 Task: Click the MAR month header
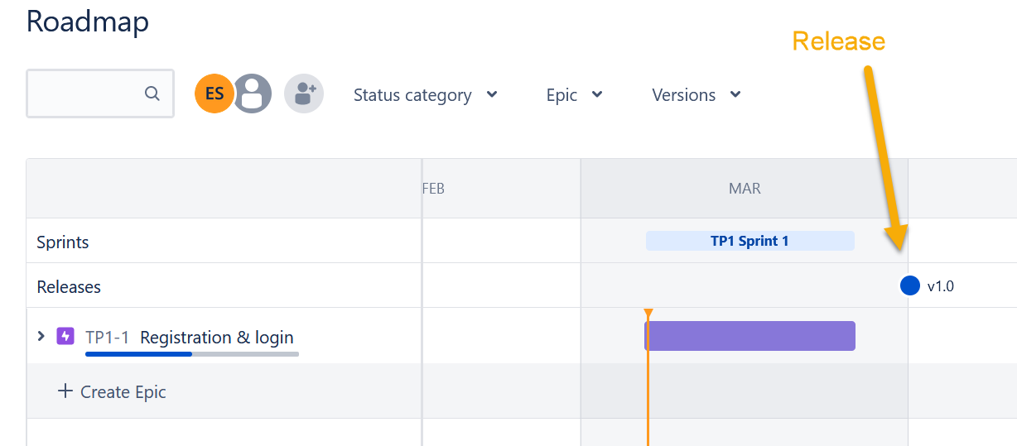745,189
